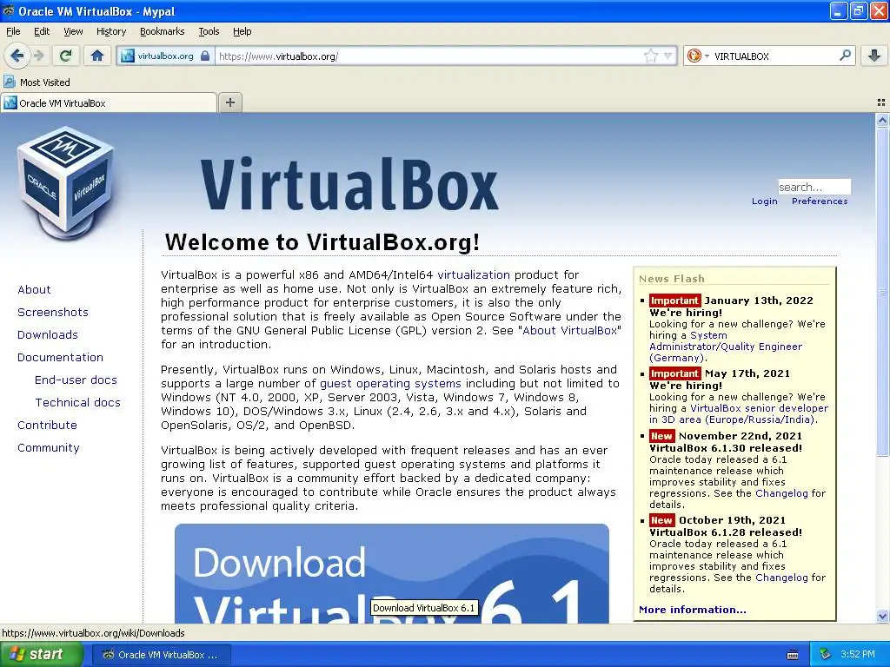
Task: Select the Oracle VM VirtualBox tab
Action: tap(109, 102)
